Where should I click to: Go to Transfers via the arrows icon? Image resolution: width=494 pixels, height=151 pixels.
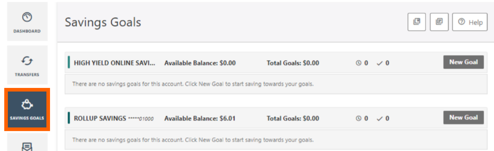(x=27, y=61)
